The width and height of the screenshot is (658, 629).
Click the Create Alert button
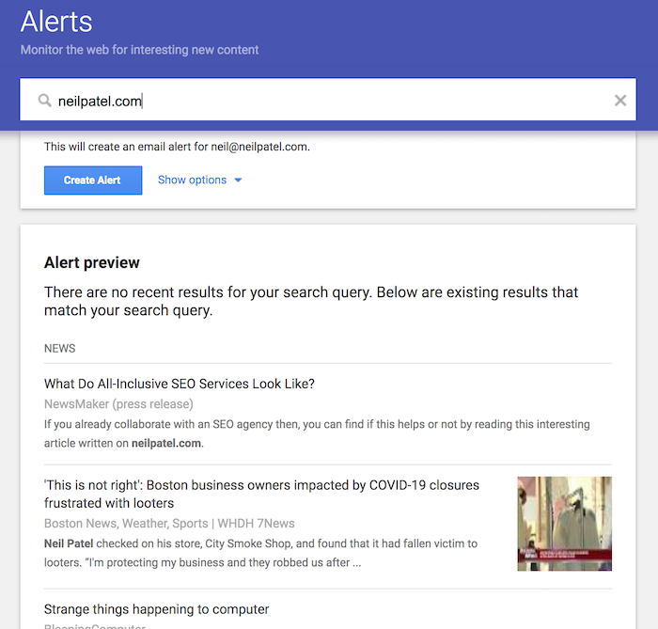point(93,181)
